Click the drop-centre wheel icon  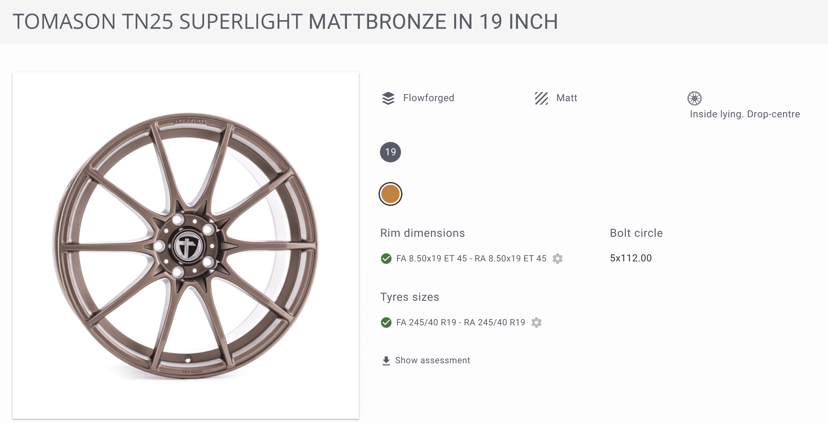click(694, 98)
